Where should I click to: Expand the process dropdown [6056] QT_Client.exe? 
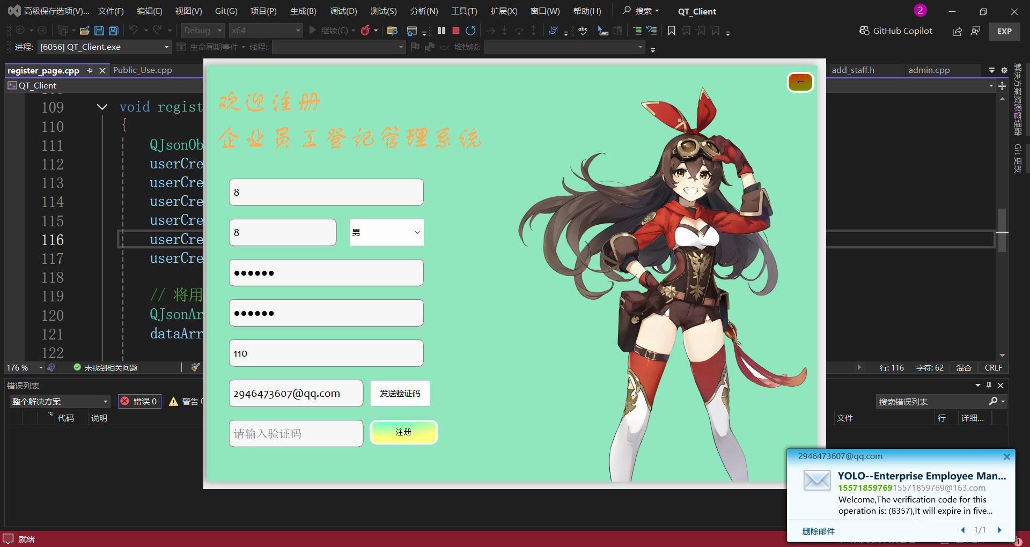point(166,47)
